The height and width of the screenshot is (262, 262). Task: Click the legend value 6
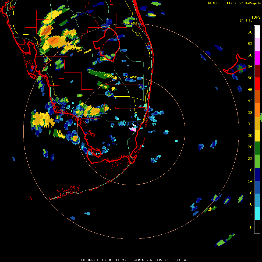click(251, 204)
